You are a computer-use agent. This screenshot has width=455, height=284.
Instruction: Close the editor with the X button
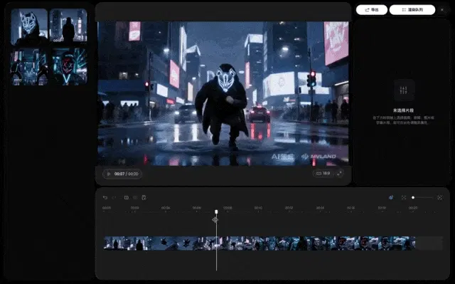(442, 10)
